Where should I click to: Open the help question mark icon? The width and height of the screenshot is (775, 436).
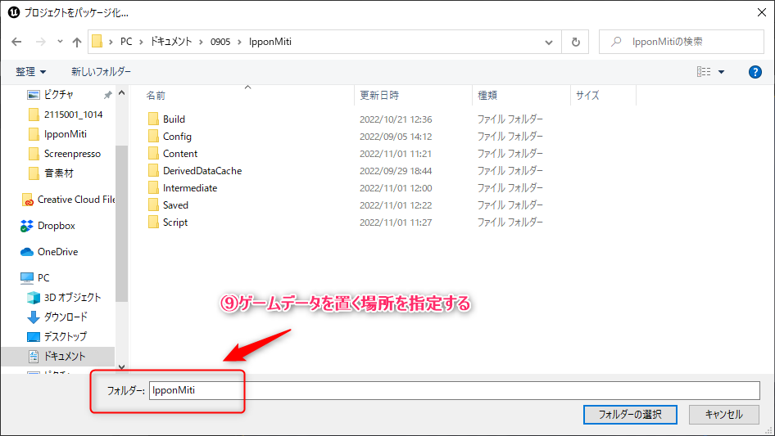tap(755, 72)
